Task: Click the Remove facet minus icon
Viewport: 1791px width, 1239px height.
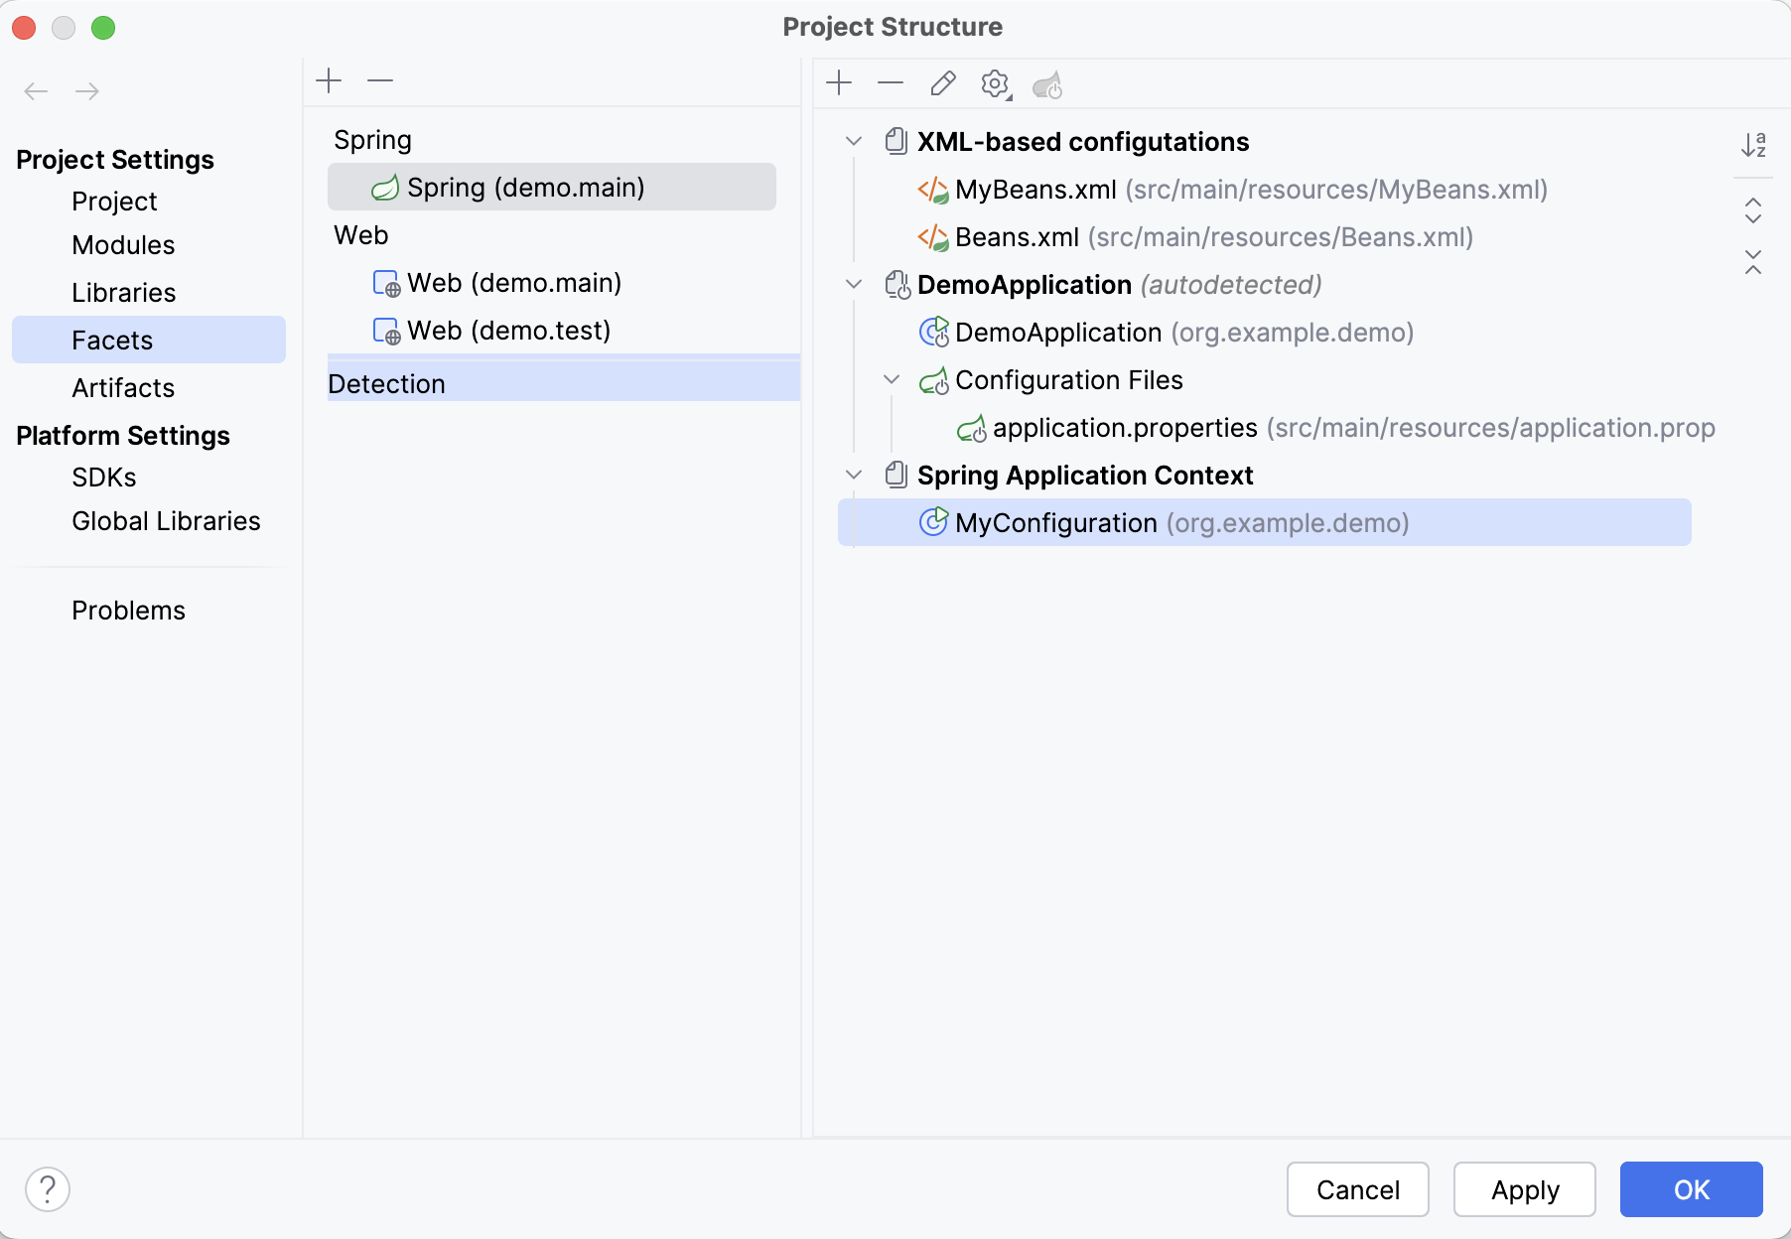Action: click(380, 80)
